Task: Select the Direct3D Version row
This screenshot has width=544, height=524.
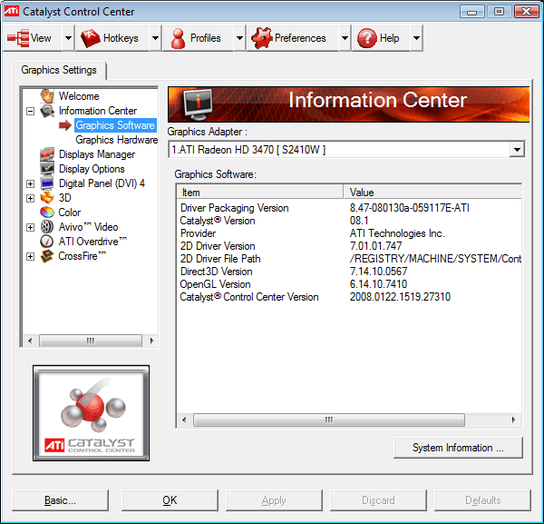Action: [x=349, y=272]
